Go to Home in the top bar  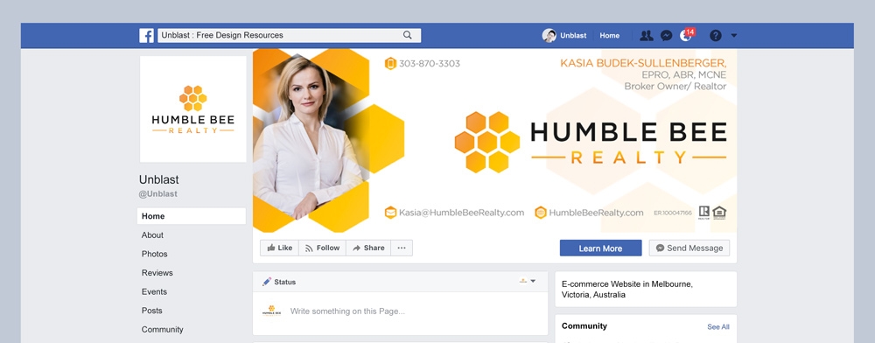609,36
